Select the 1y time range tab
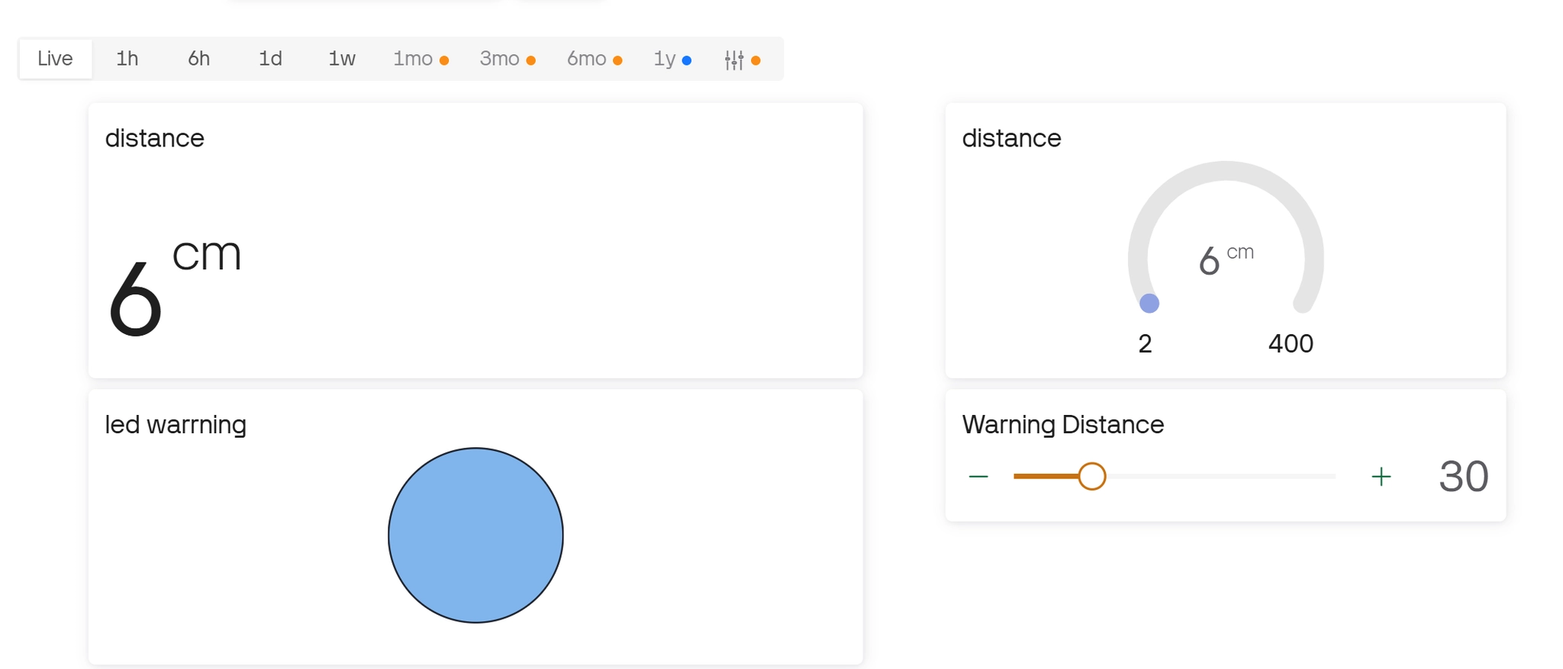This screenshot has width=1563, height=669. (672, 59)
